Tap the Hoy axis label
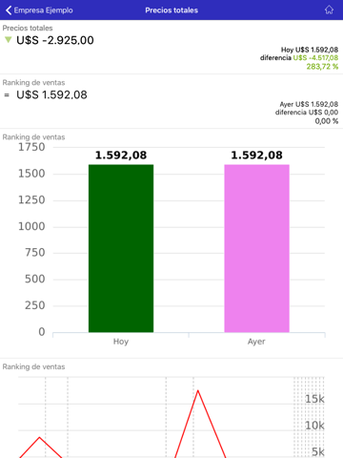 click(121, 342)
